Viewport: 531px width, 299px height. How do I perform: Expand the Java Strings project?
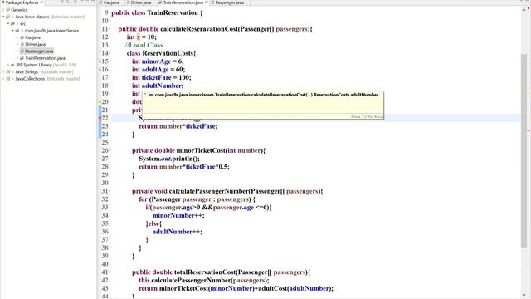[3, 72]
